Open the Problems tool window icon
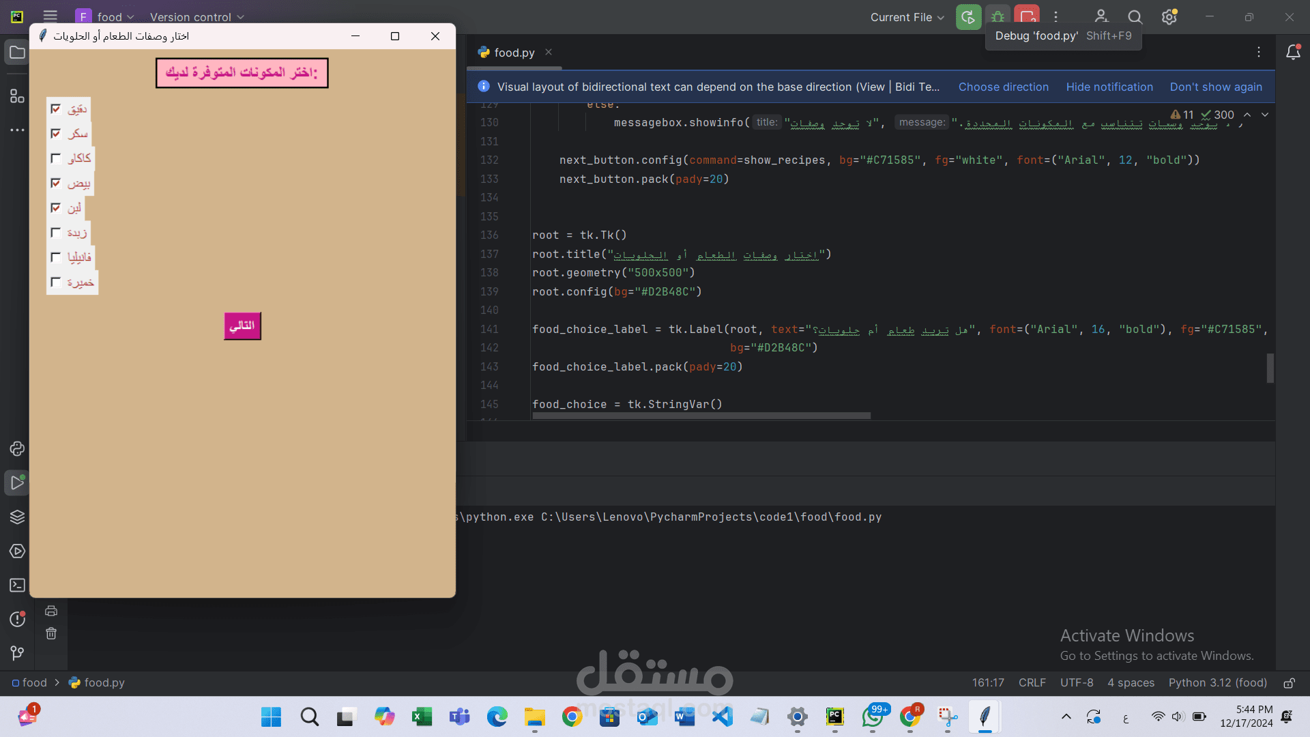The width and height of the screenshot is (1310, 737). [x=17, y=619]
